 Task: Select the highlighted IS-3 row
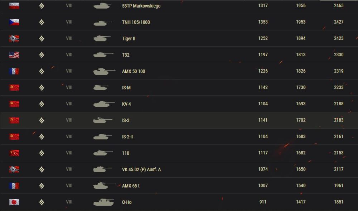(179, 120)
